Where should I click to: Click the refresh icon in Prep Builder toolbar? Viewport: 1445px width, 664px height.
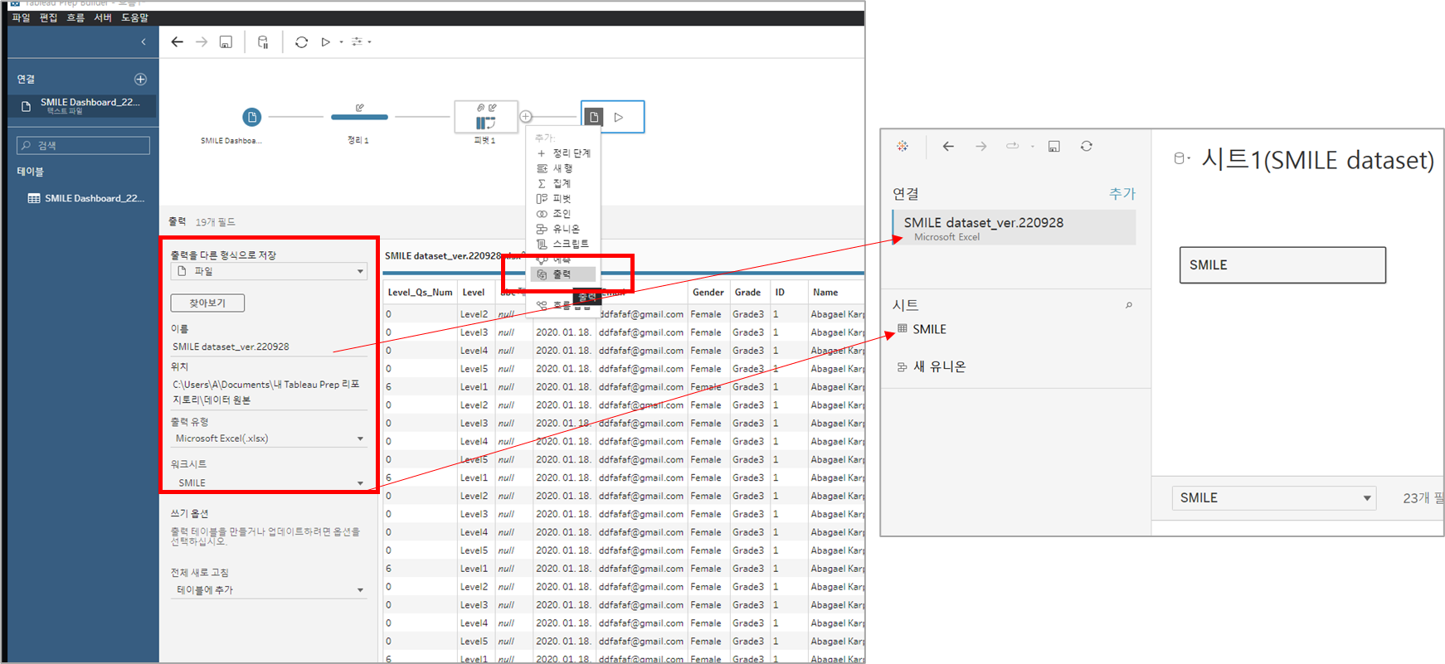click(x=302, y=42)
